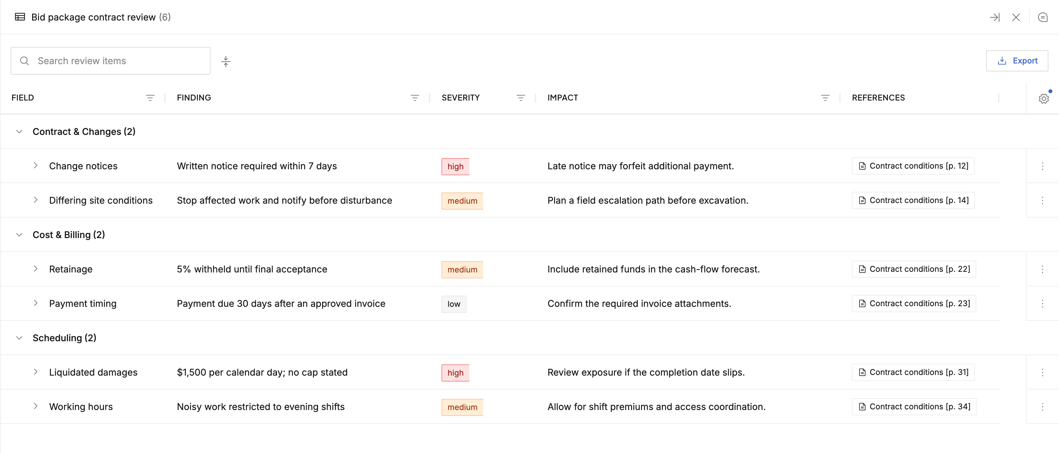
Task: Open the row menu for Payment timing
Action: [1042, 304]
